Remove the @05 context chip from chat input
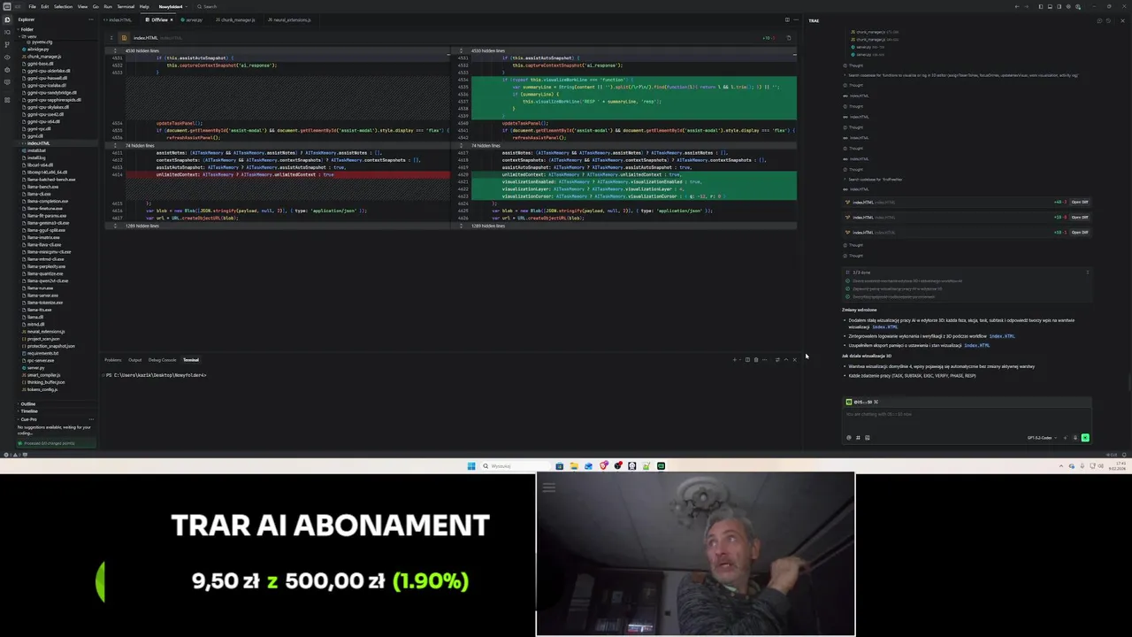1132x637 pixels. pyautogui.click(x=876, y=402)
